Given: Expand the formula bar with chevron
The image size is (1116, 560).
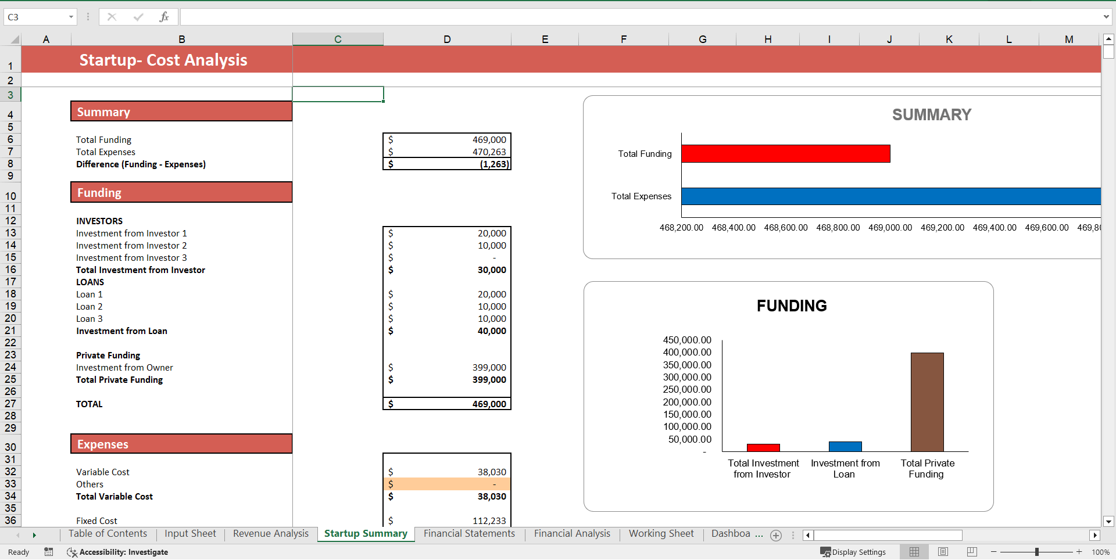Looking at the screenshot, I should click(1106, 17).
